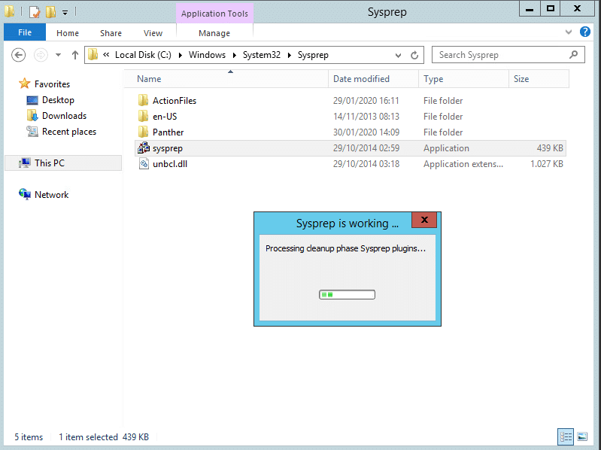Viewport: 601px width, 450px height.
Task: Switch to large icons view
Action: (x=582, y=436)
